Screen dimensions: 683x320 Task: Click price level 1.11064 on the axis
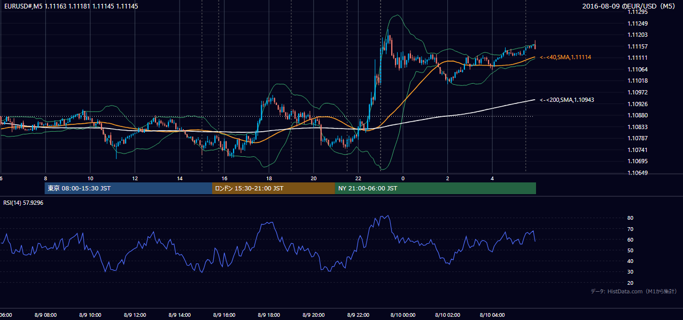coord(638,69)
